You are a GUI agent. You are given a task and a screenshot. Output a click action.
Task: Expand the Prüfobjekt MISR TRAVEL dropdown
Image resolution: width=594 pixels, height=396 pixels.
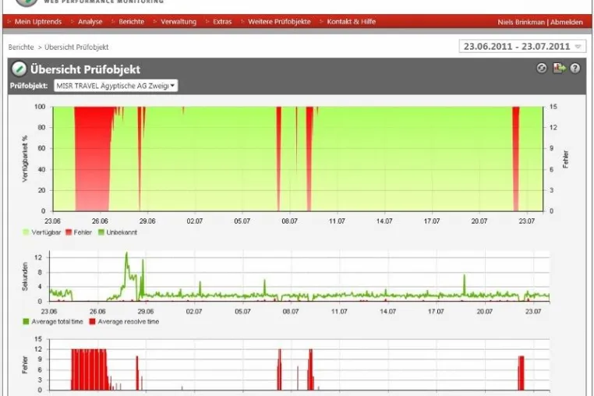[115, 86]
